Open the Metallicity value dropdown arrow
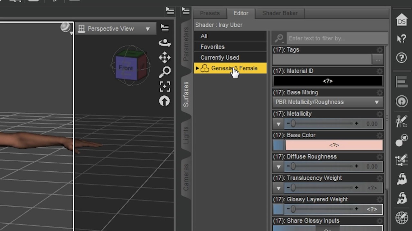The image size is (412, 231). [x=278, y=124]
